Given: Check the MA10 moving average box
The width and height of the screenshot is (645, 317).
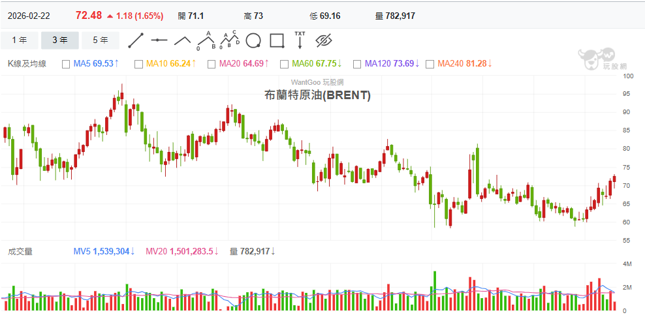Looking at the screenshot, I should [x=138, y=64].
